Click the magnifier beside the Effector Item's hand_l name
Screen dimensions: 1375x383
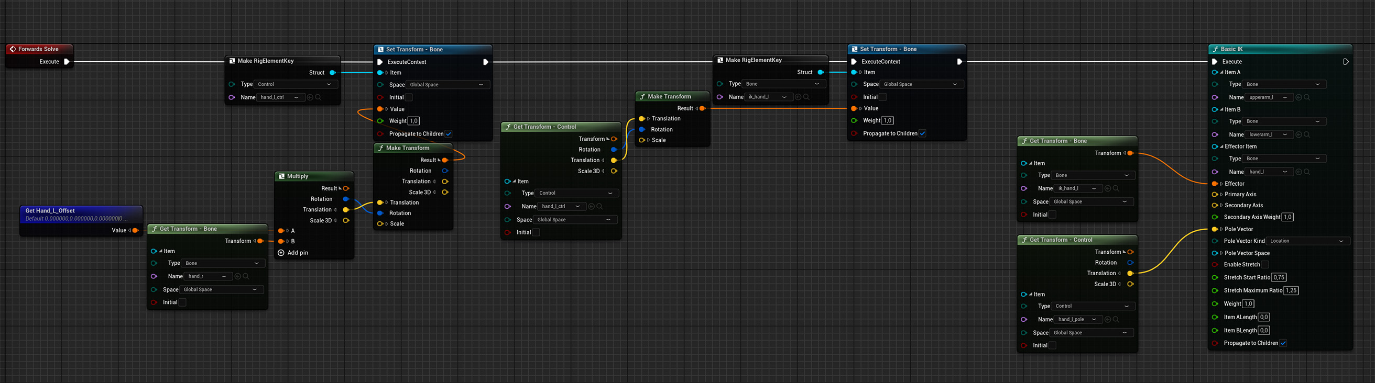1307,172
